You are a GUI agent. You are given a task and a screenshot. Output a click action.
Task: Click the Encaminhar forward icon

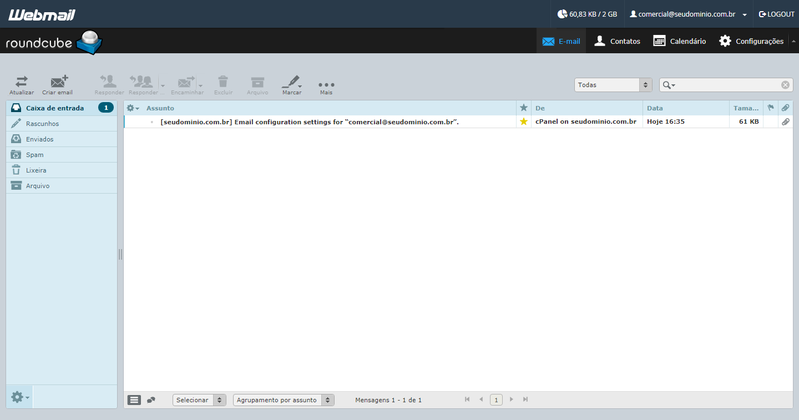pyautogui.click(x=187, y=85)
